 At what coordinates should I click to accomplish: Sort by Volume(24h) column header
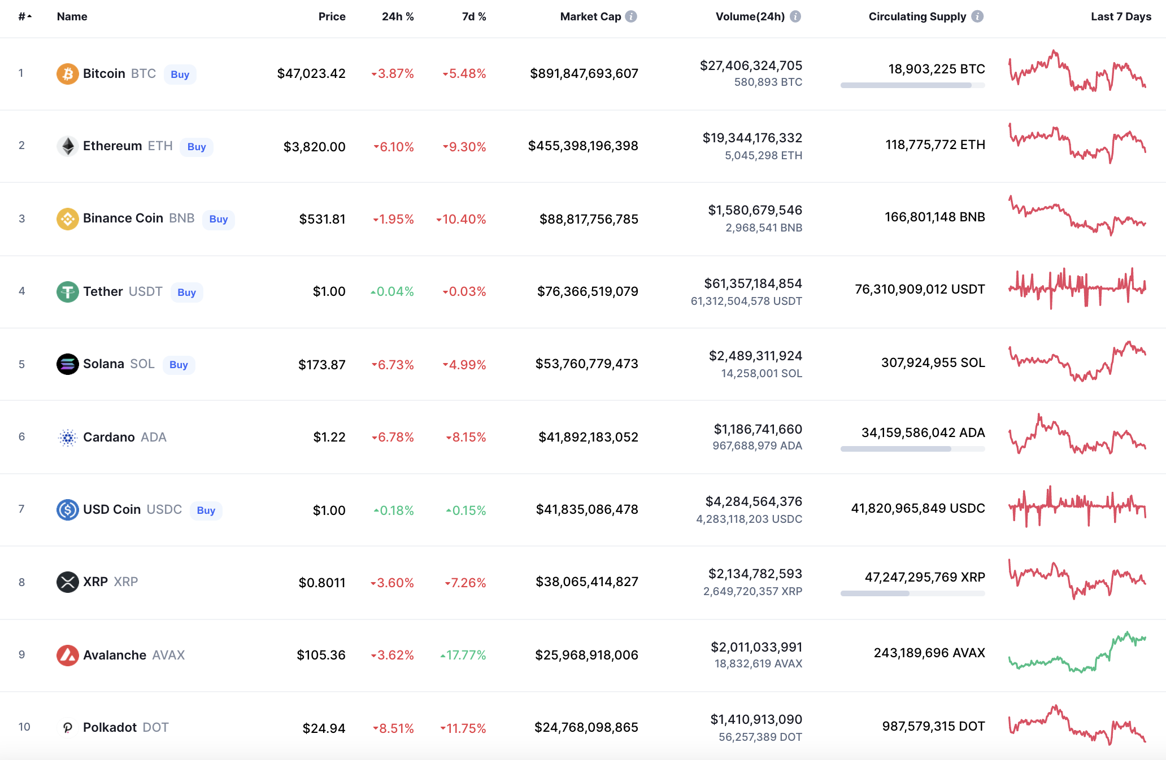tap(750, 16)
